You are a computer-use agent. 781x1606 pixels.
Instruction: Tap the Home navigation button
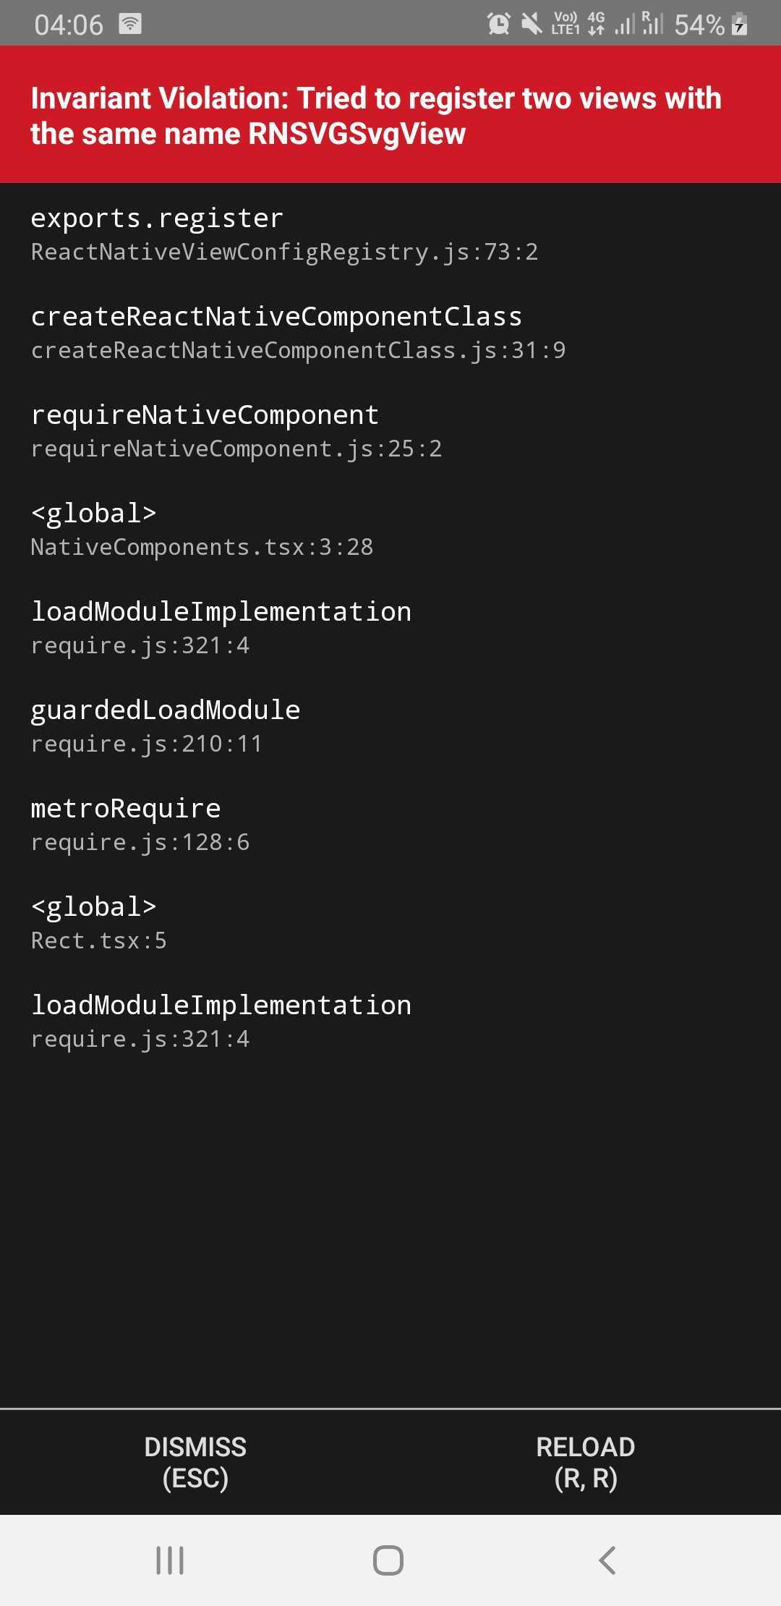(x=388, y=1561)
